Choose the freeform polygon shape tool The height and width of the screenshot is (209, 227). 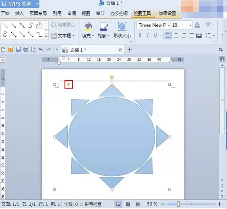click(x=39, y=25)
